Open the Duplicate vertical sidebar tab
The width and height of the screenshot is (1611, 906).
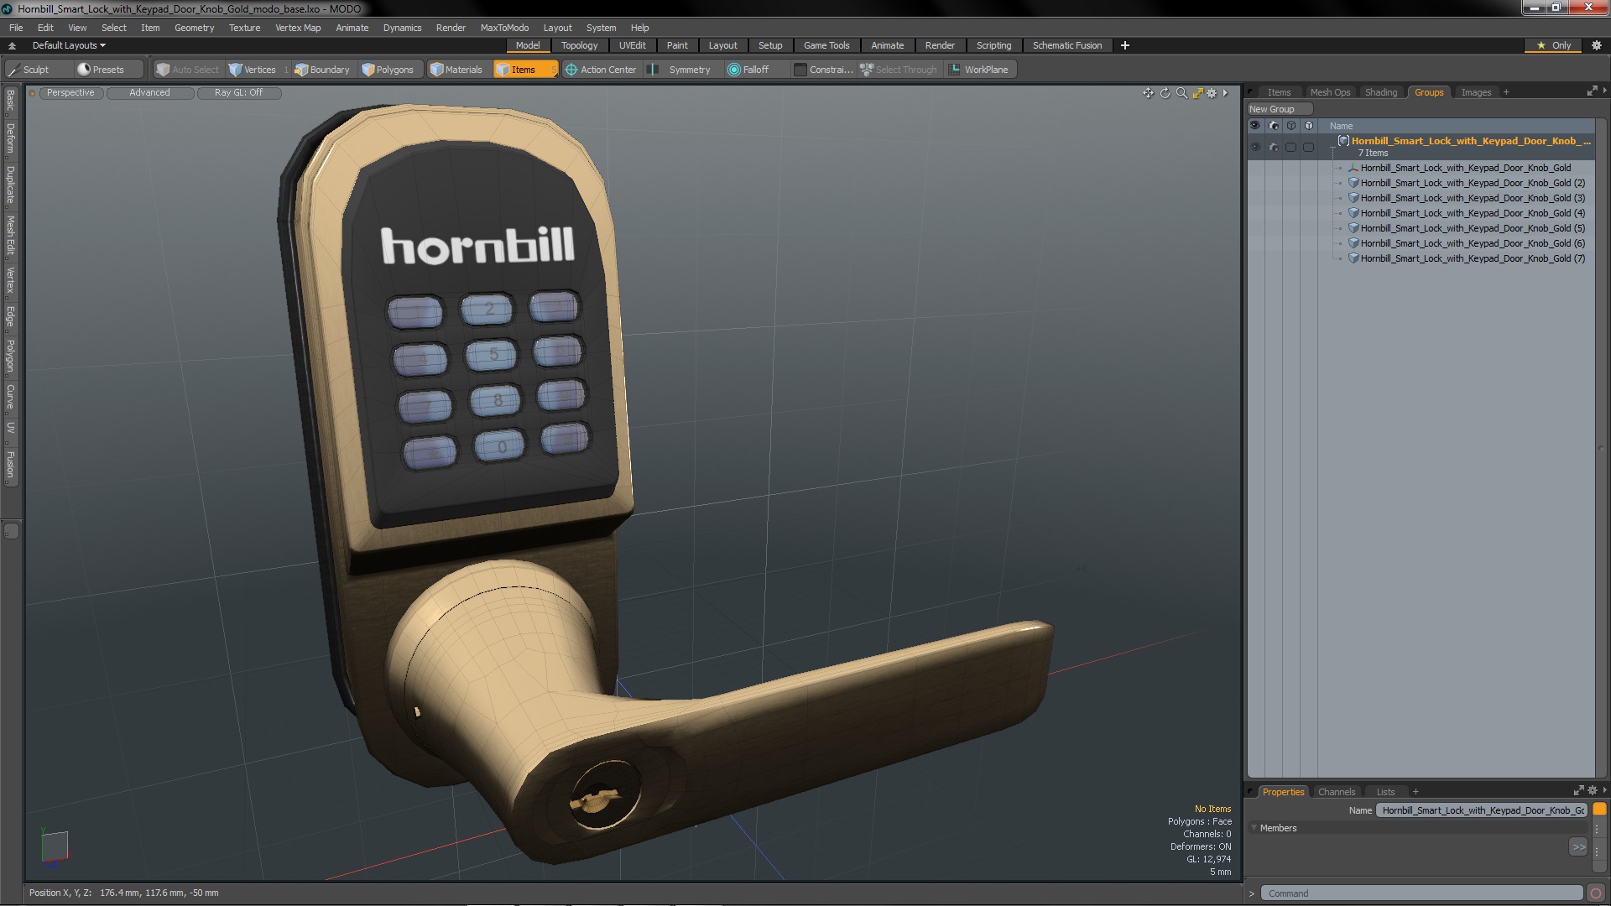click(10, 185)
